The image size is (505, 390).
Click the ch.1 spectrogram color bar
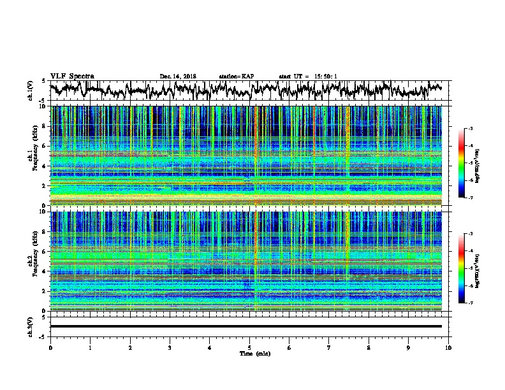pos(461,163)
